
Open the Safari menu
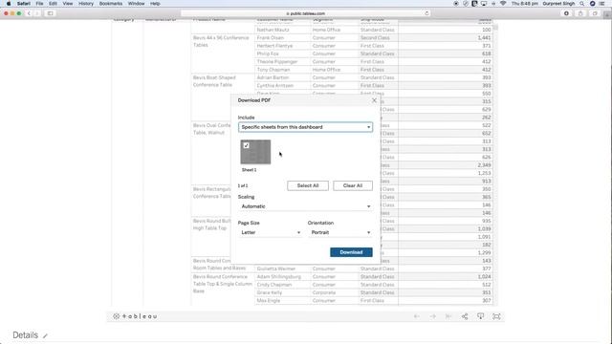(x=23, y=4)
